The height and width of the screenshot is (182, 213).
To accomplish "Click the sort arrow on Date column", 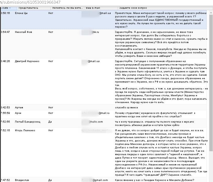I will [10, 8].
